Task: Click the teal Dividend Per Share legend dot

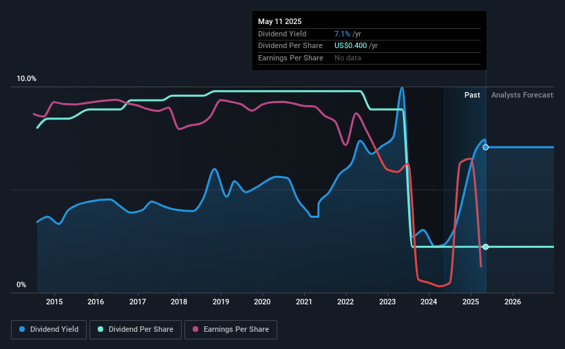Action: [x=100, y=329]
